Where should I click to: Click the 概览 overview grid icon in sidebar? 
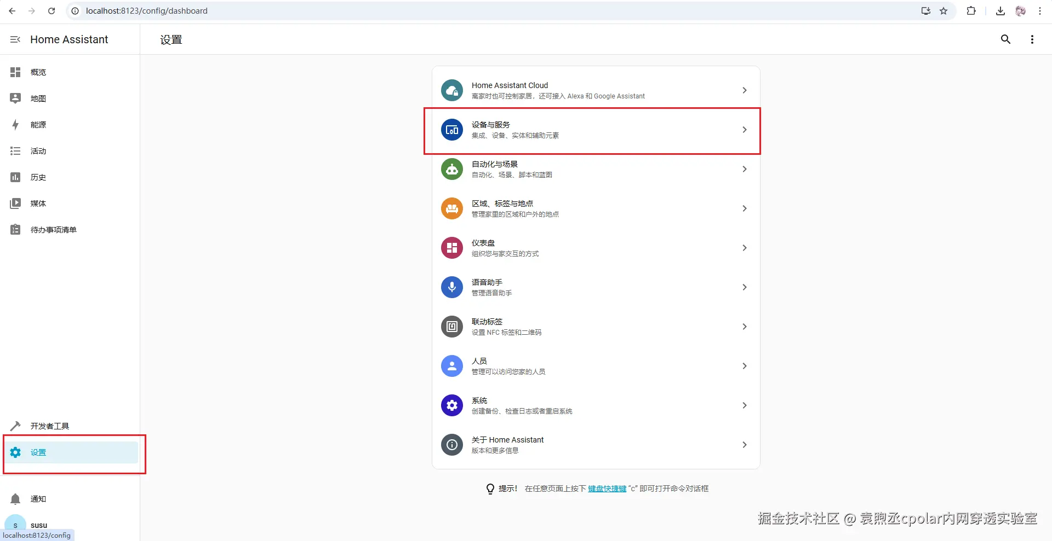[15, 72]
